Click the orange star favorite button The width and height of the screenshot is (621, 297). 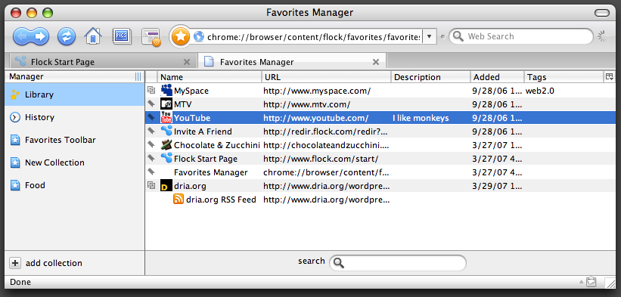(x=181, y=36)
